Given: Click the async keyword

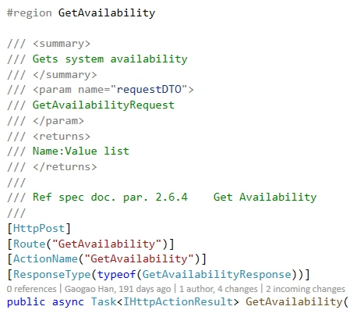Looking at the screenshot, I should (x=68, y=302).
